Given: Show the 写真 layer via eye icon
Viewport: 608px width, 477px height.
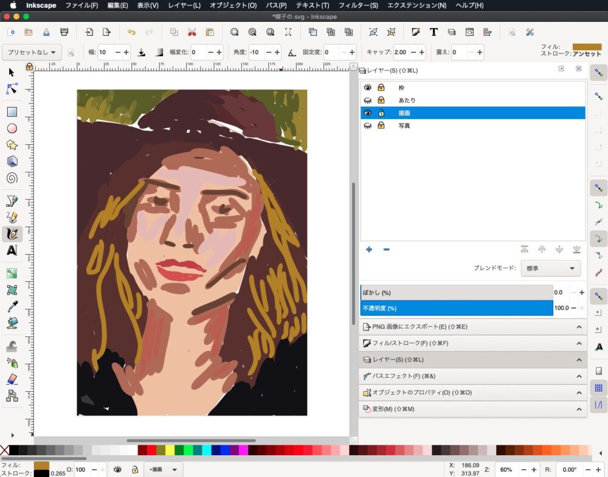Looking at the screenshot, I should coord(368,126).
